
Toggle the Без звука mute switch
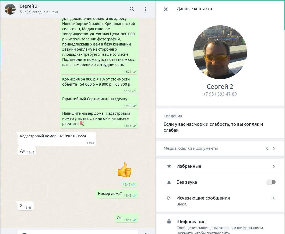point(271,182)
